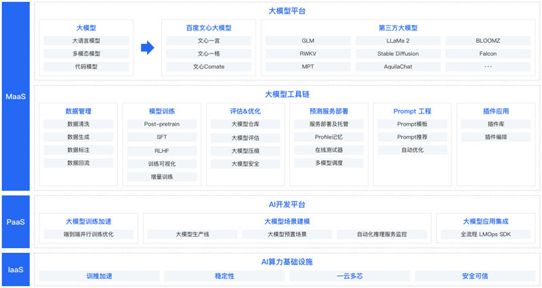Image resolution: width=542 pixels, height=288 pixels.
Task: Select 大模型压缩 under 评估&优化
Action: (245, 151)
